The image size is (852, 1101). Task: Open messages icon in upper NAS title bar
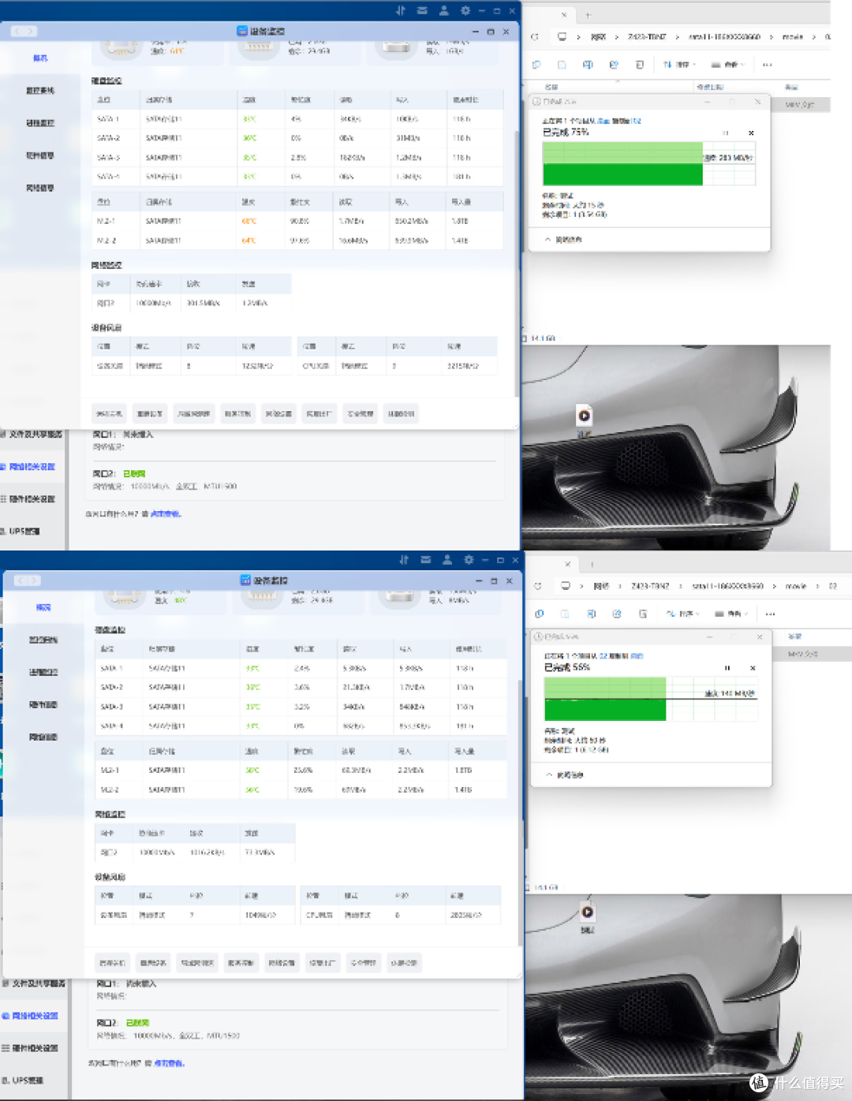pyautogui.click(x=422, y=10)
